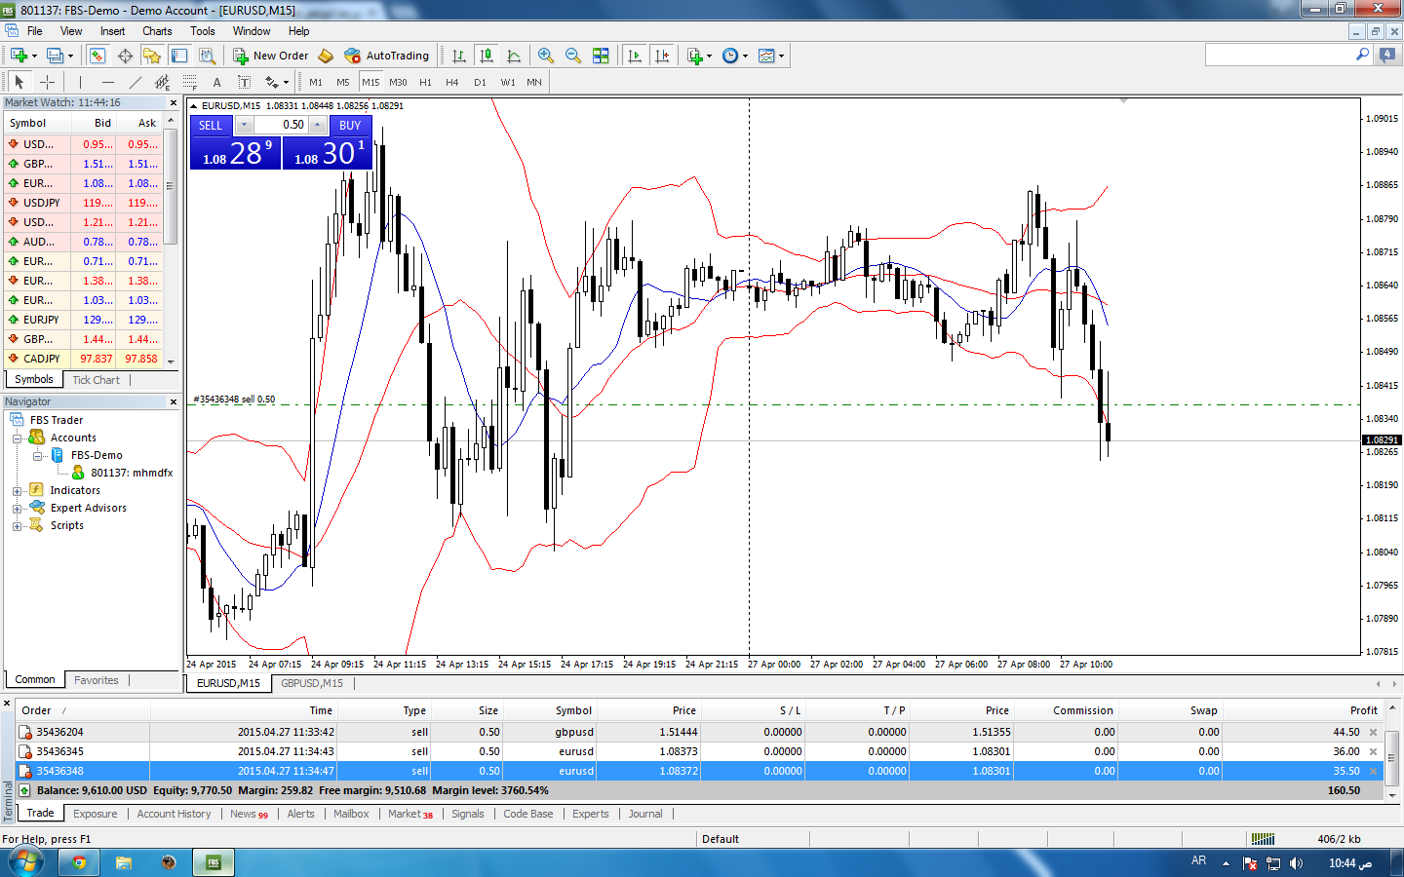1404x877 pixels.
Task: Draw a horizontal line tool
Action: [x=107, y=82]
